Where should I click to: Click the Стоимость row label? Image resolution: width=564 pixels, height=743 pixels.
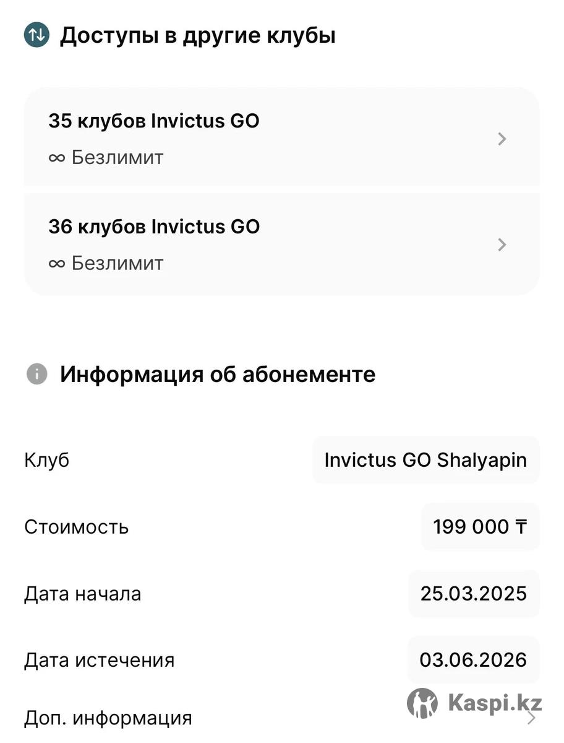coord(77,527)
